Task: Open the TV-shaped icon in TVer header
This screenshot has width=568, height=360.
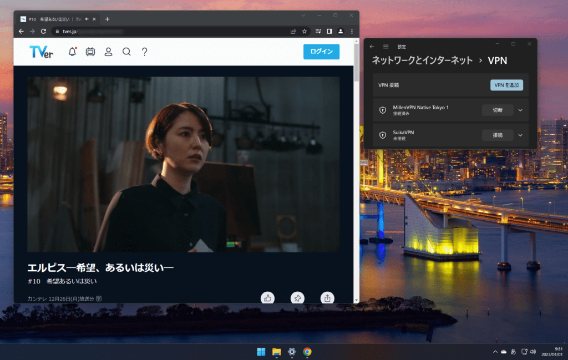Action: pyautogui.click(x=90, y=52)
